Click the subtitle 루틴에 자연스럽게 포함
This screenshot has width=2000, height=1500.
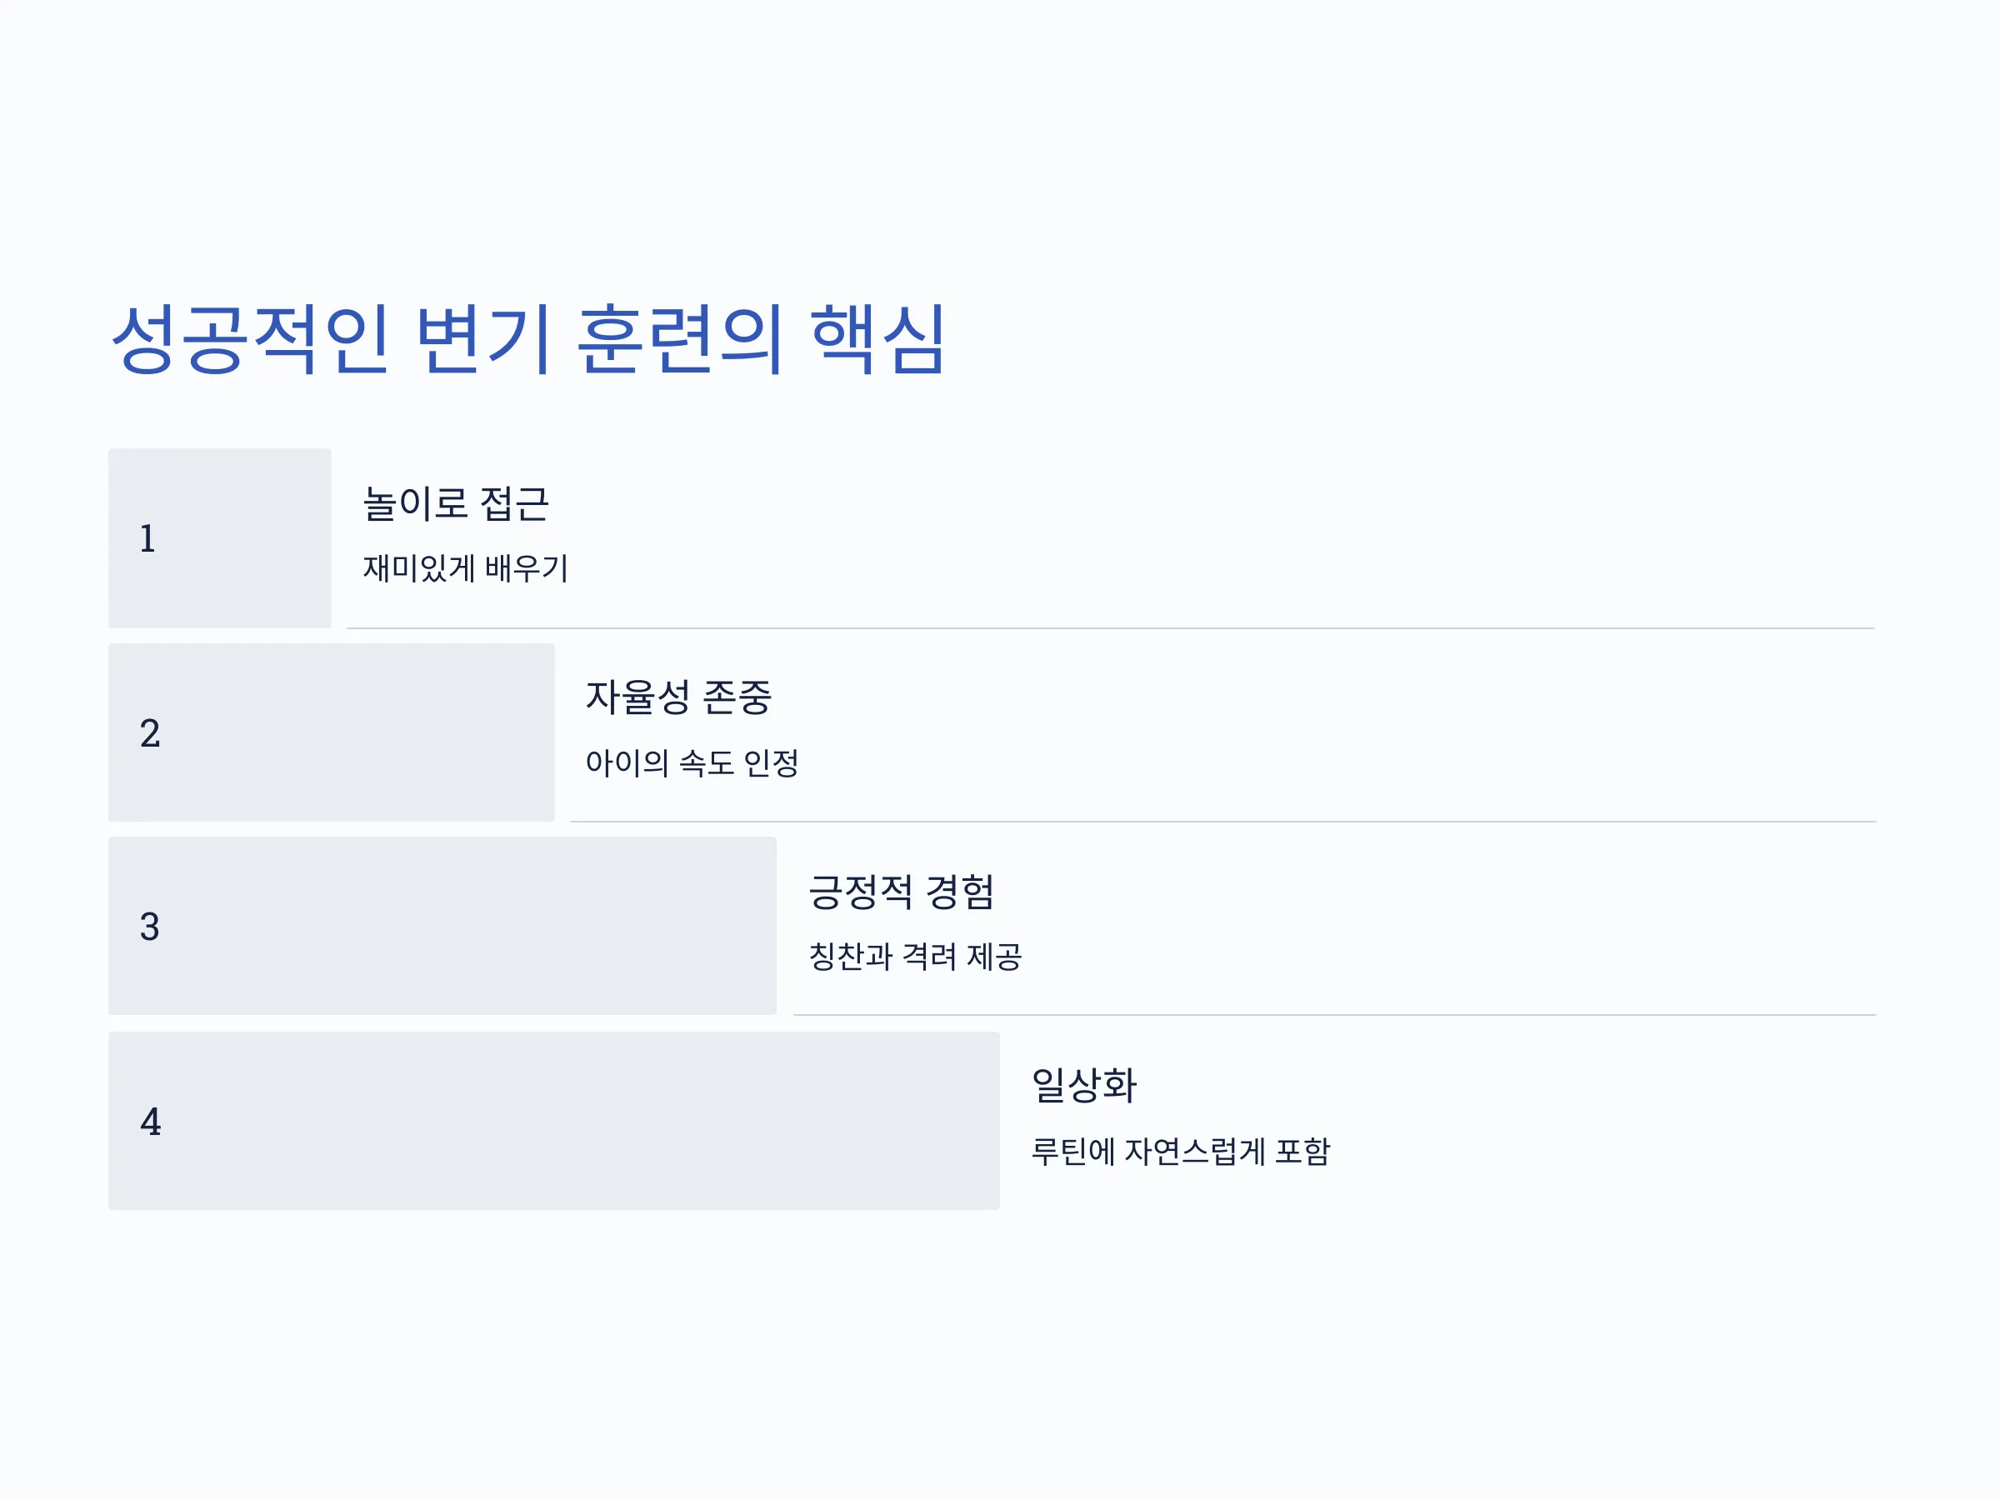point(1181,1152)
